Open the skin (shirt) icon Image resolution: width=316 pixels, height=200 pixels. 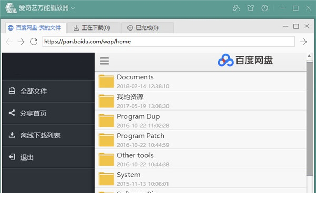coord(251,8)
